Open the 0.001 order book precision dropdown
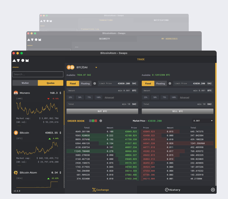 point(203,121)
